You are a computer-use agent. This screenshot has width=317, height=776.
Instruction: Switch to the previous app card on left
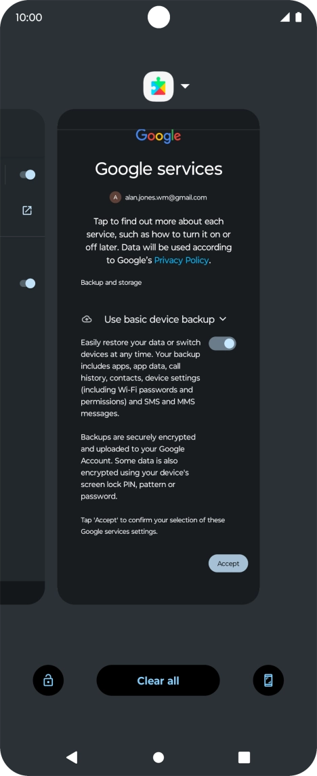[22, 356]
